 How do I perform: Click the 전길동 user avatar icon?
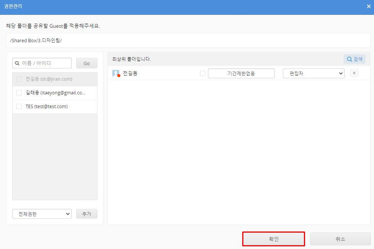pyautogui.click(x=116, y=73)
